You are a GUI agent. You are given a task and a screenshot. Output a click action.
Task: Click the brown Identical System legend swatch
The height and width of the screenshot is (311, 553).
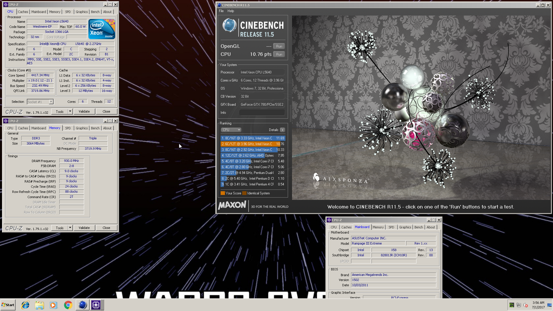click(245, 193)
